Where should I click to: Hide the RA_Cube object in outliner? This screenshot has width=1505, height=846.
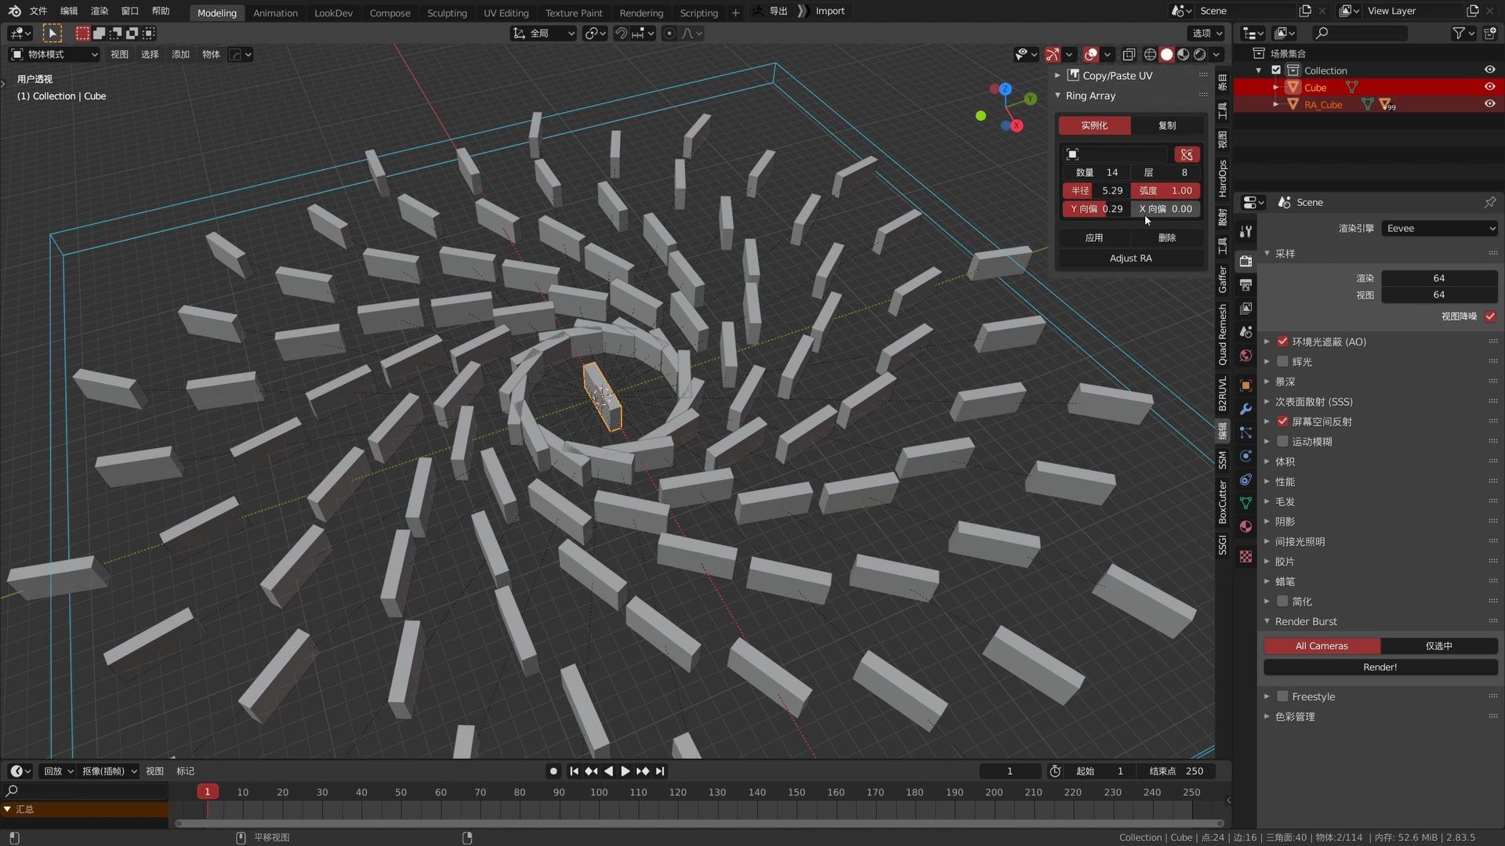tap(1489, 103)
